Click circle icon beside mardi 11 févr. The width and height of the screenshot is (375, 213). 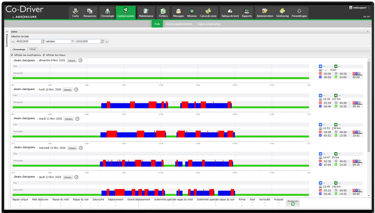(x=77, y=119)
